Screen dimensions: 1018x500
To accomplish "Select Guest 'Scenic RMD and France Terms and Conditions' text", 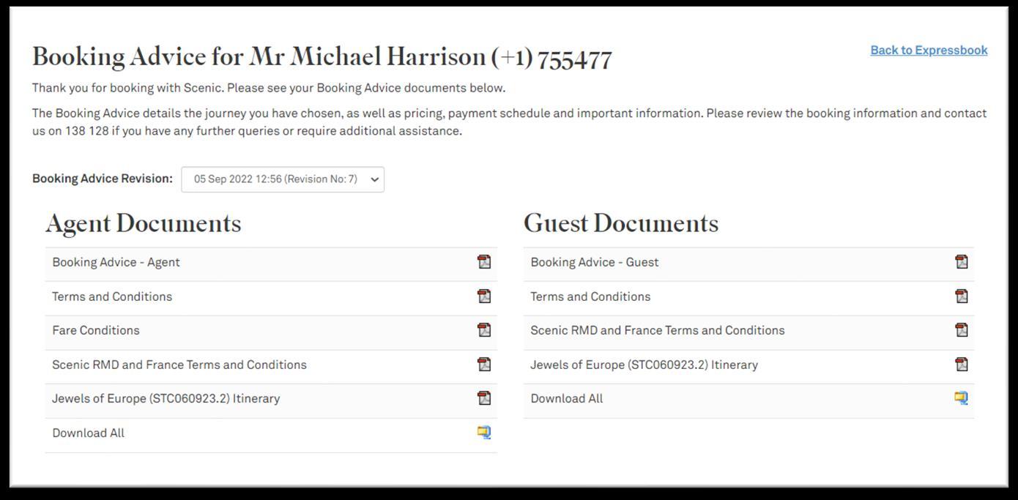I will click(658, 330).
